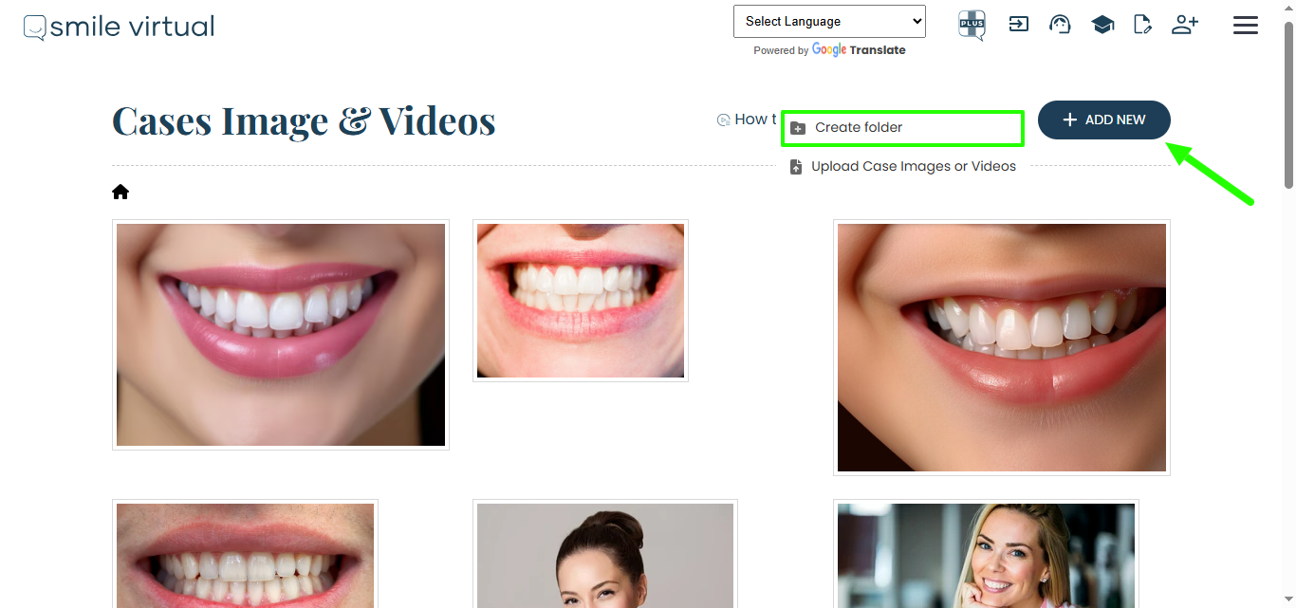Screen dimensions: 1296x608
Task: Open the graduation cap training icon
Action: coord(1102,25)
